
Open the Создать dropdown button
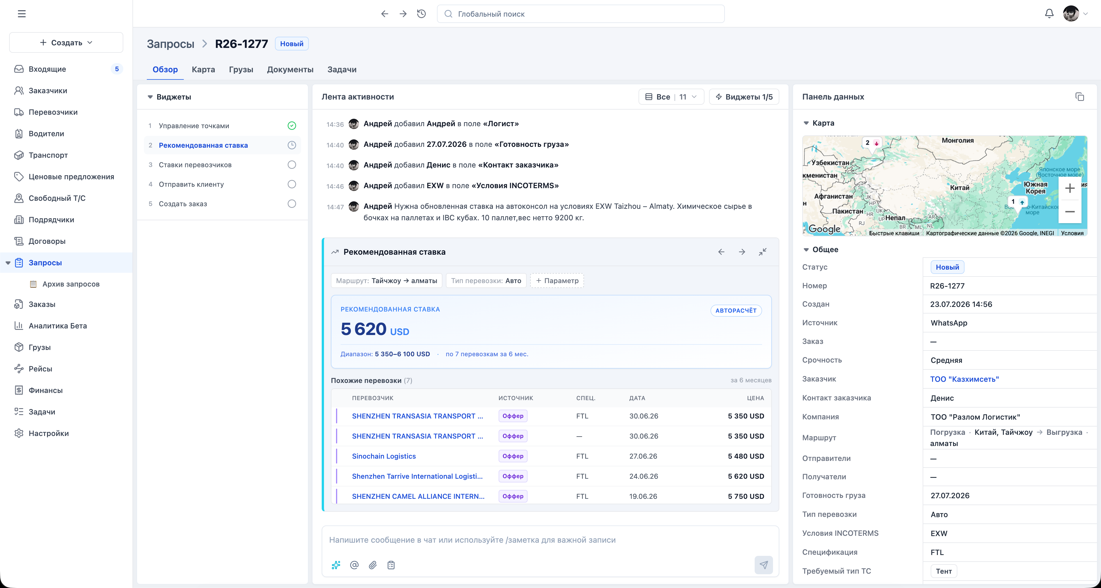[66, 42]
